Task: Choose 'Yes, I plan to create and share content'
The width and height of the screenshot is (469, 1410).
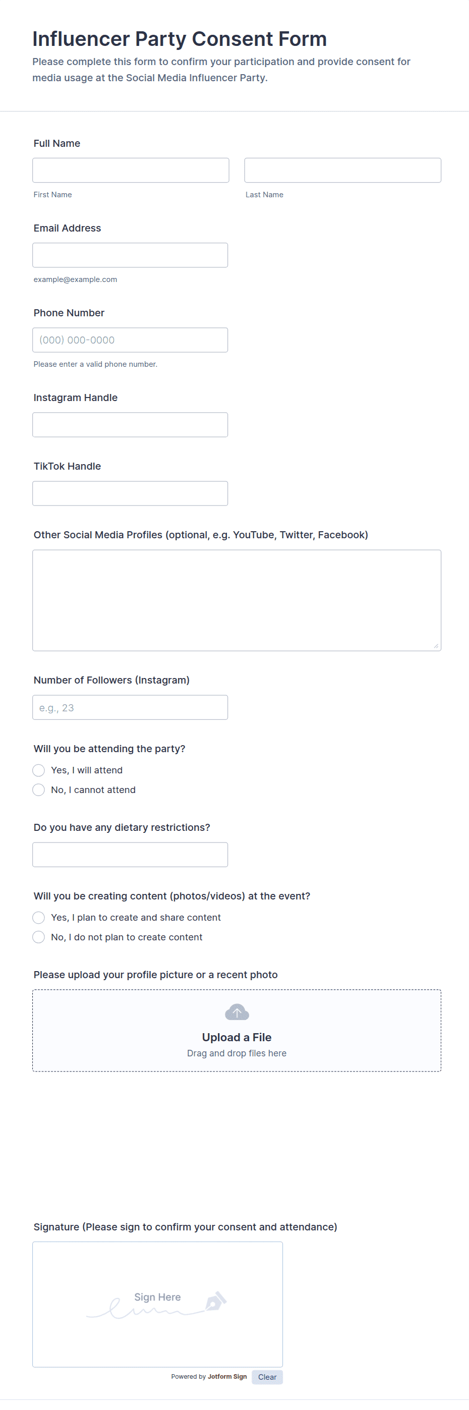Action: tap(38, 917)
